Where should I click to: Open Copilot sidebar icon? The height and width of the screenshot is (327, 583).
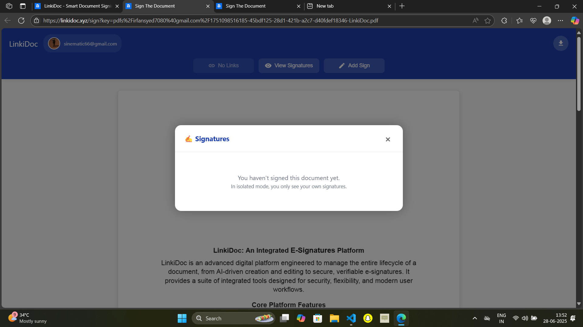pyautogui.click(x=575, y=21)
